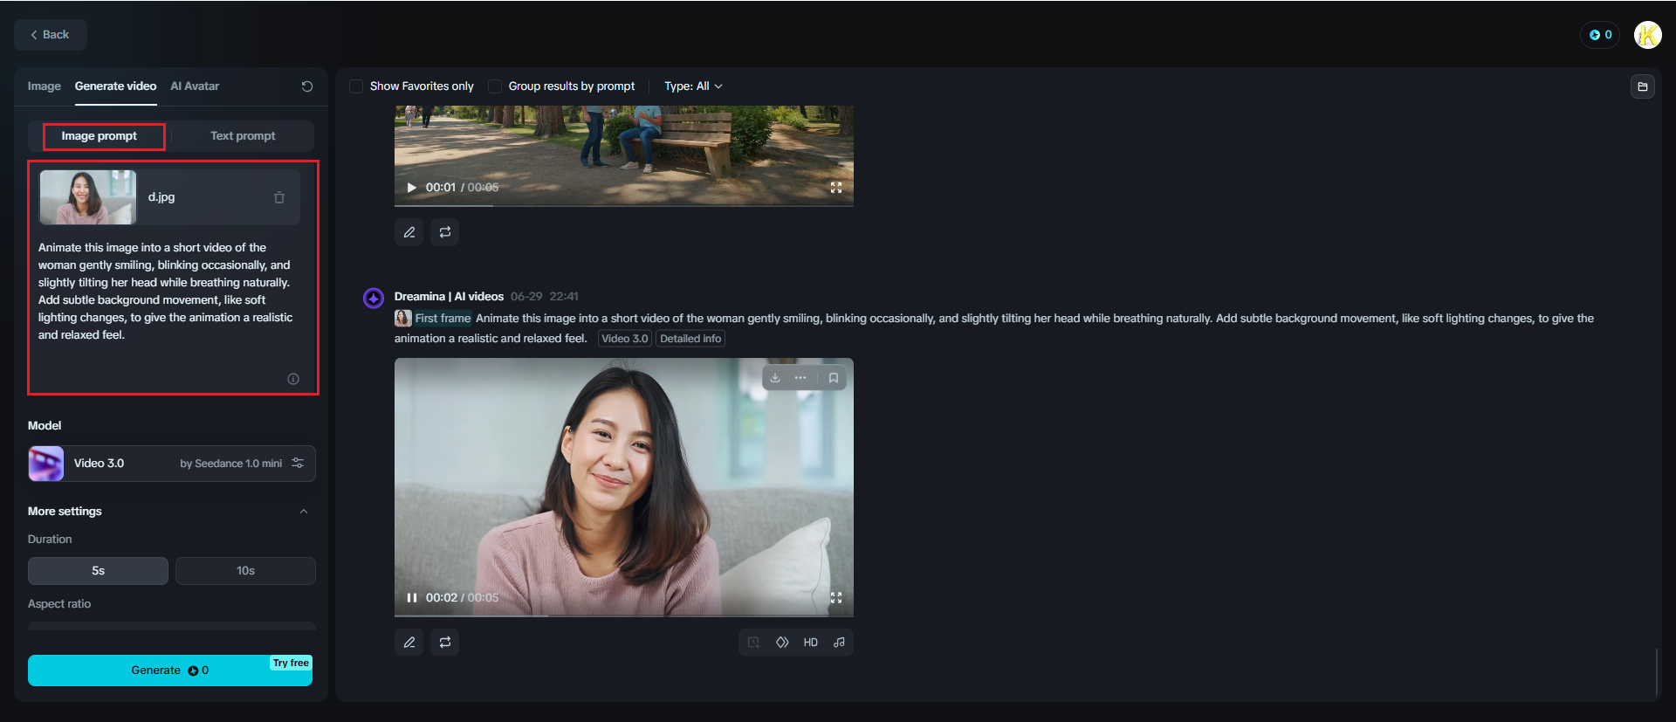The height and width of the screenshot is (722, 1676).
Task: Click the frame interpolation icon beside HD
Action: coord(782,643)
